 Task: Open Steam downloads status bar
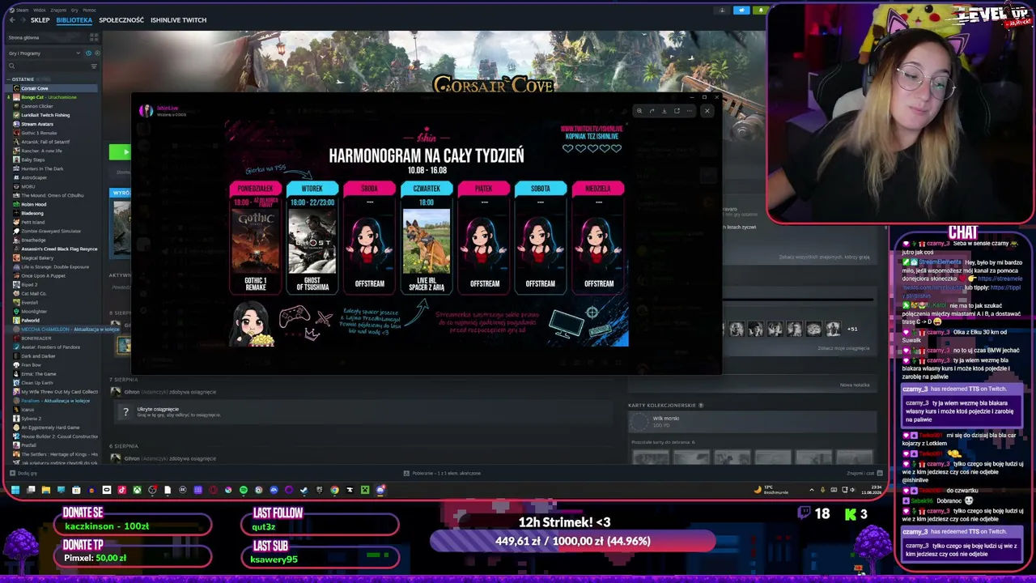[441, 473]
